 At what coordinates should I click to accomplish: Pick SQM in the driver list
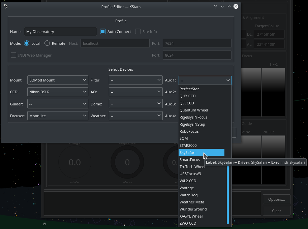point(201,138)
